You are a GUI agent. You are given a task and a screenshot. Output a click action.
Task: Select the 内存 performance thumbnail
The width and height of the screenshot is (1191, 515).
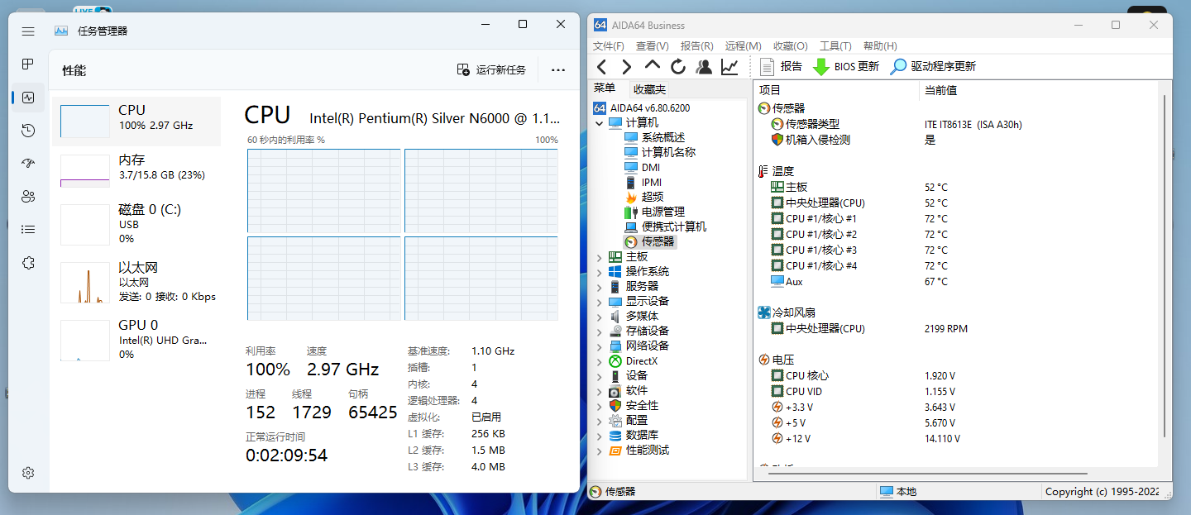(136, 170)
